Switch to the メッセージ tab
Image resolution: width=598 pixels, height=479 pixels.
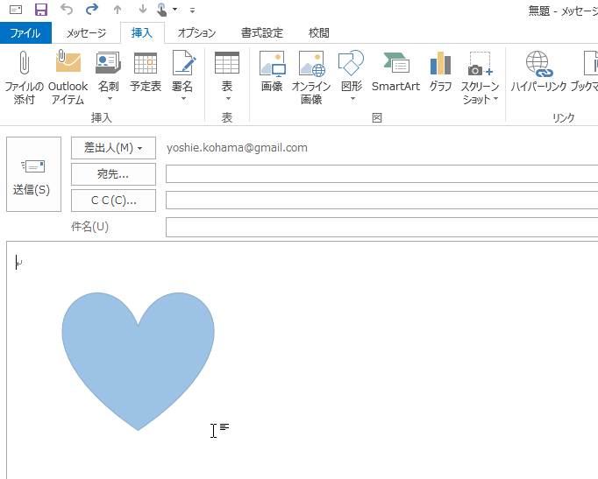[86, 33]
